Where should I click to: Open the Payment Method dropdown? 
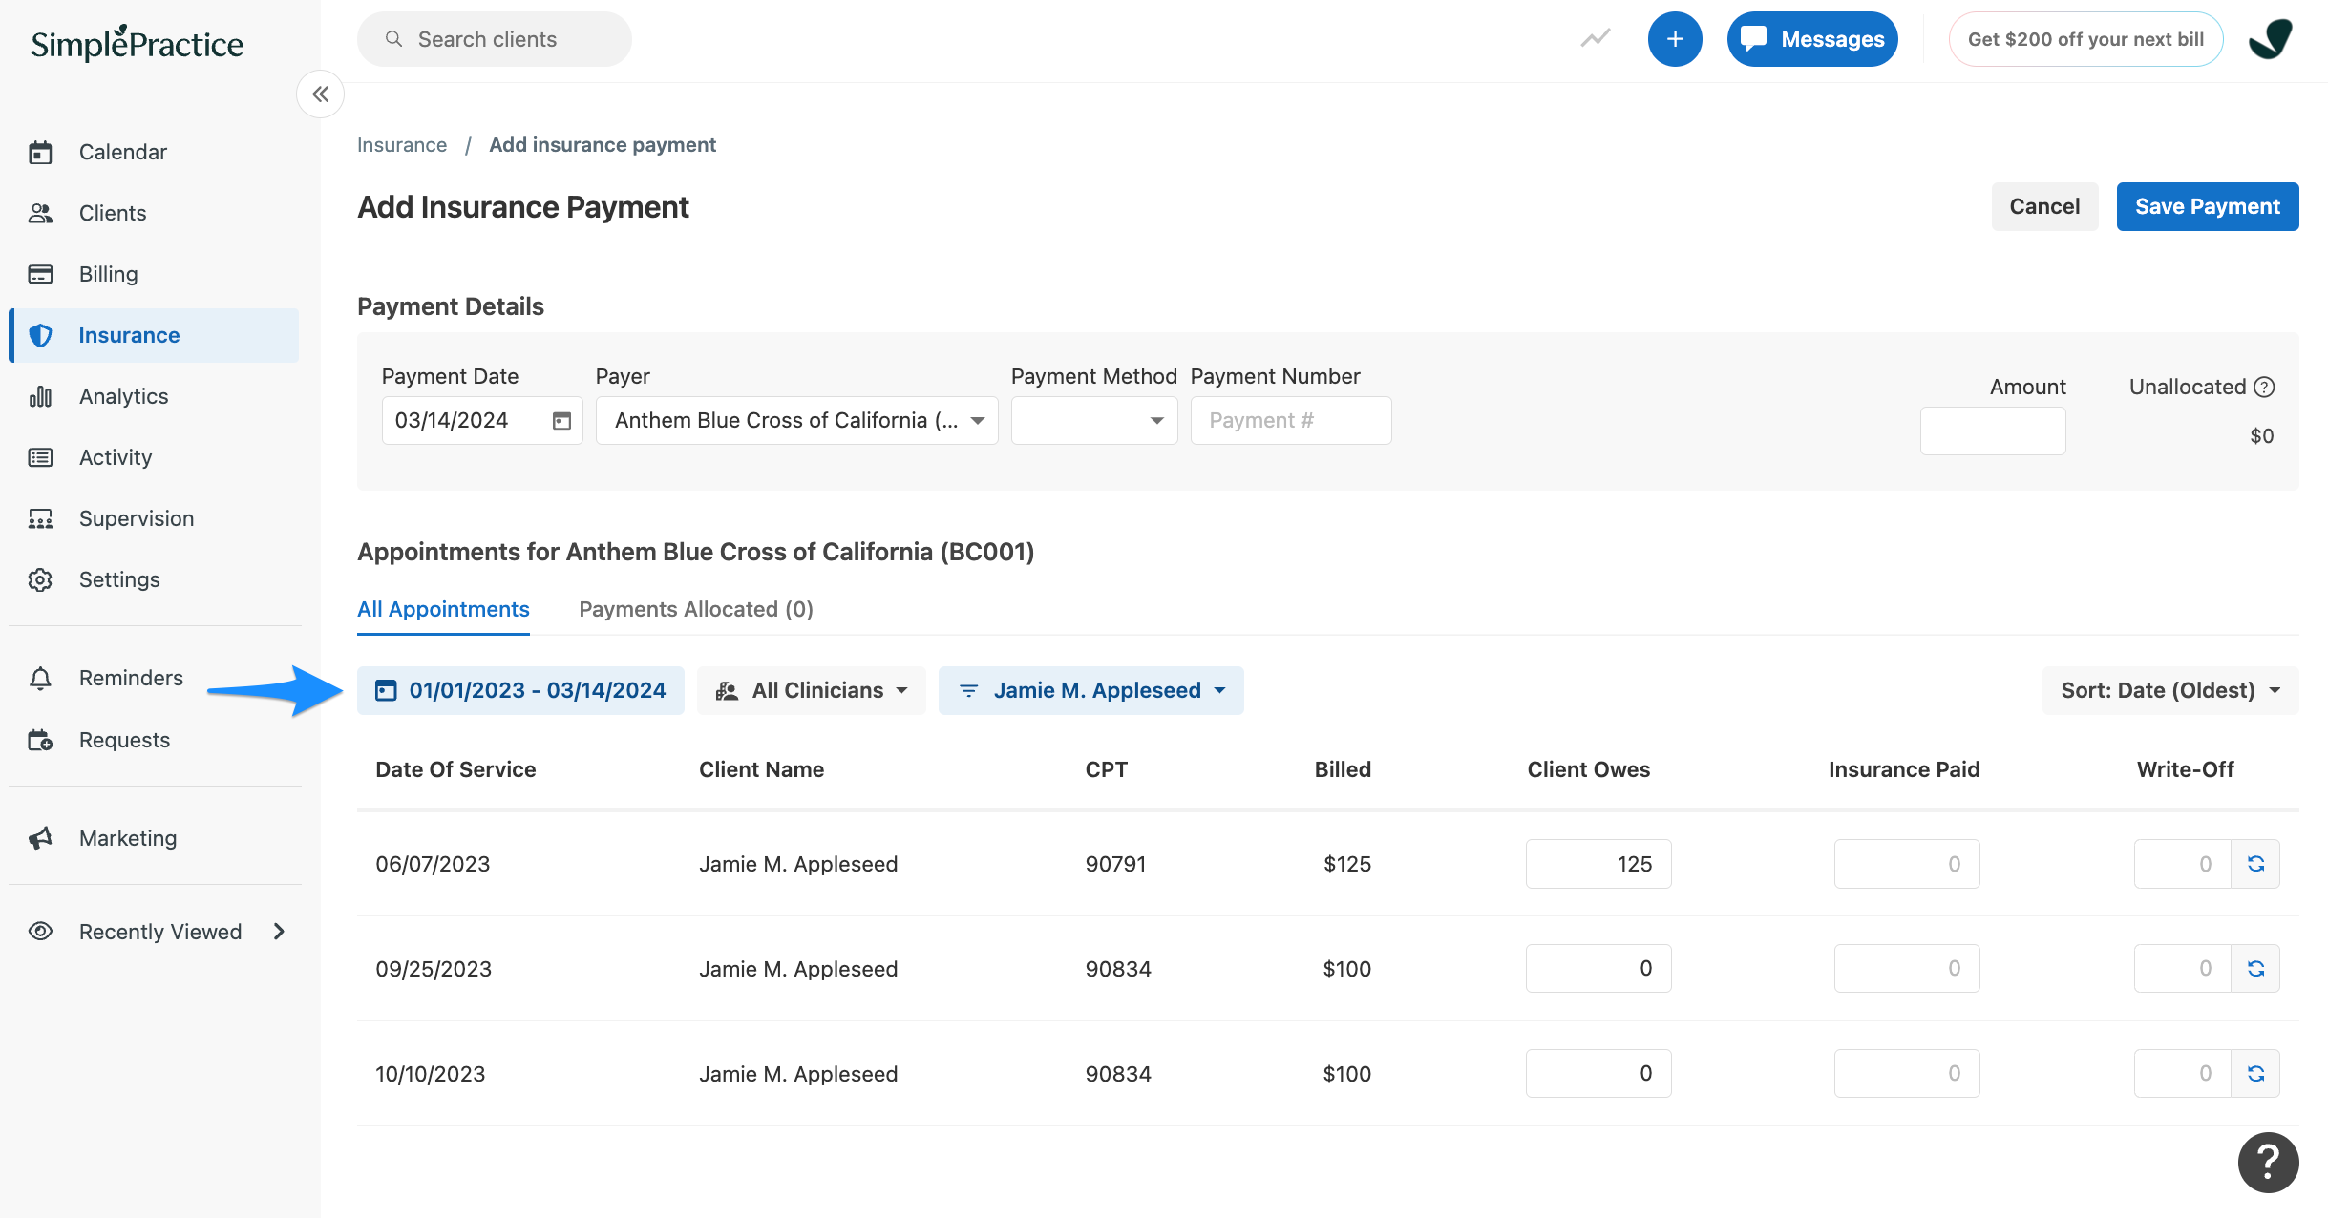pos(1094,420)
